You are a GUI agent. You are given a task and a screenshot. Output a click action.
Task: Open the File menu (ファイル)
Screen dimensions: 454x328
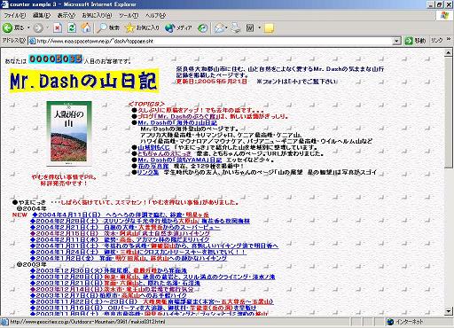[x=14, y=15]
